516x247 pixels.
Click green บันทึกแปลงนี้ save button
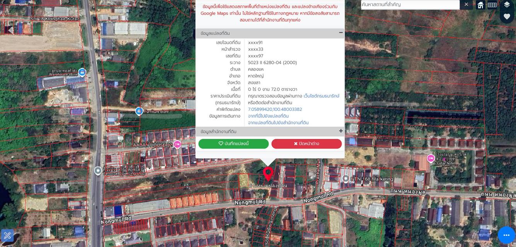(x=233, y=144)
